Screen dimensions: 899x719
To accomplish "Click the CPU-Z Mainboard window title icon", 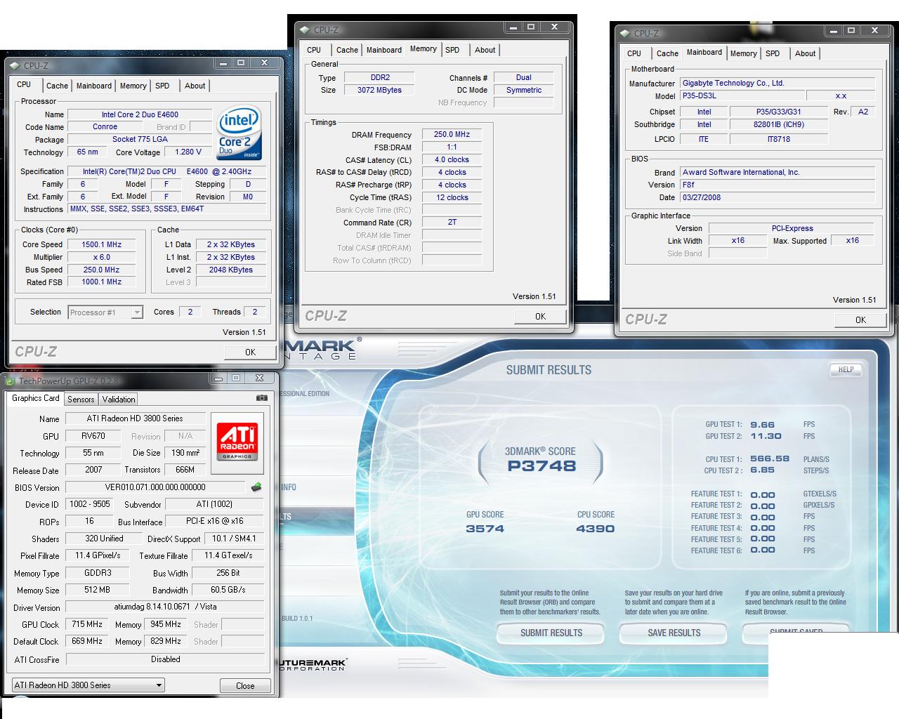I will [624, 33].
